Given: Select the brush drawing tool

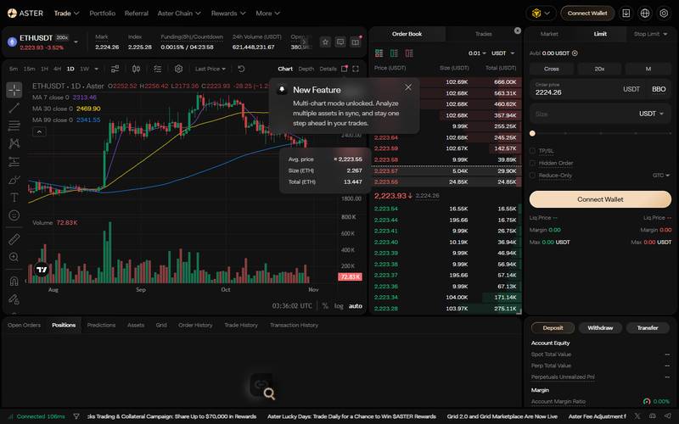Looking at the screenshot, I should click(14, 179).
